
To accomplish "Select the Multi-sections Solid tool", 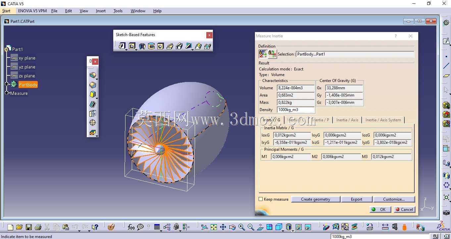I will pyautogui.click(x=198, y=46).
